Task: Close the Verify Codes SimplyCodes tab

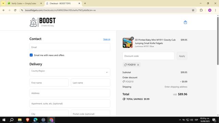Action: [x=41, y=3]
